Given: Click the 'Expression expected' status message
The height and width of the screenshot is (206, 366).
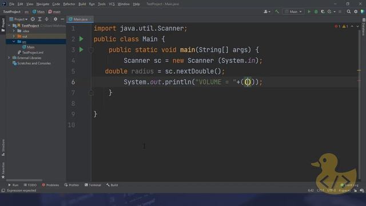Looking at the screenshot, I should click(22, 191).
